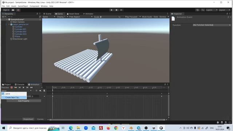Screen dimensions: 233x131
Task: Open the Layers dropdown in toolbar
Action: 212,10
